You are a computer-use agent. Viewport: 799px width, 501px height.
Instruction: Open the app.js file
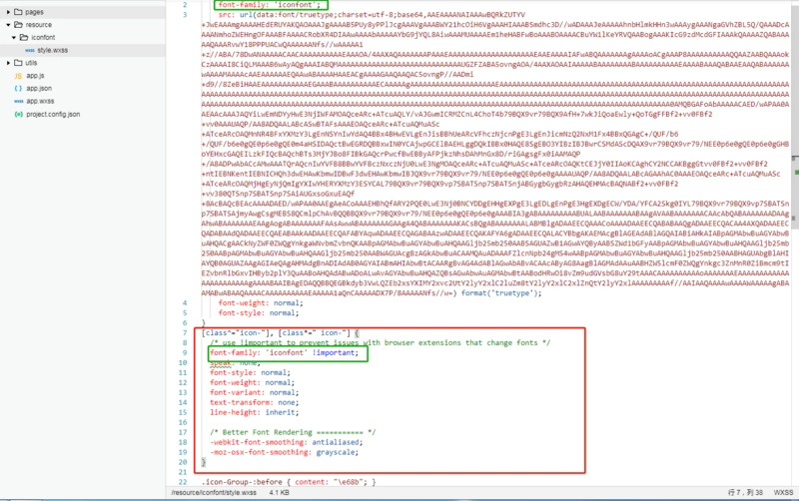[35, 76]
